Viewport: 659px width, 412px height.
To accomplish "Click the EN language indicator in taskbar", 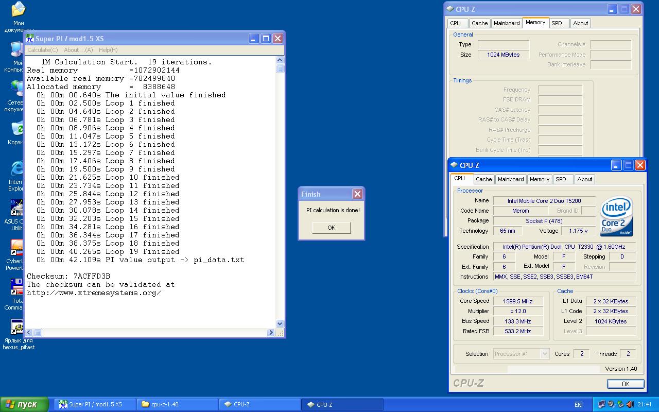I will pos(578,405).
